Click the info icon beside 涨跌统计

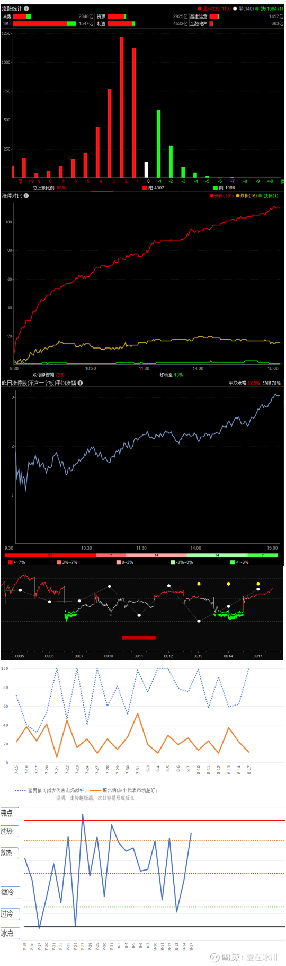(x=26, y=8)
